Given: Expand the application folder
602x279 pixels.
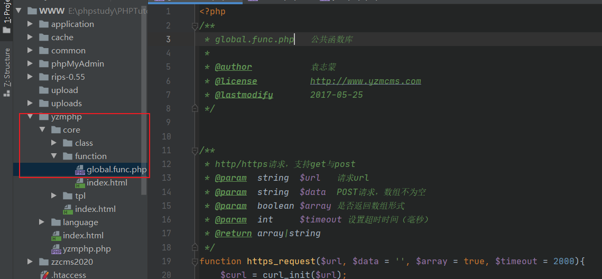Looking at the screenshot, I should (x=30, y=24).
